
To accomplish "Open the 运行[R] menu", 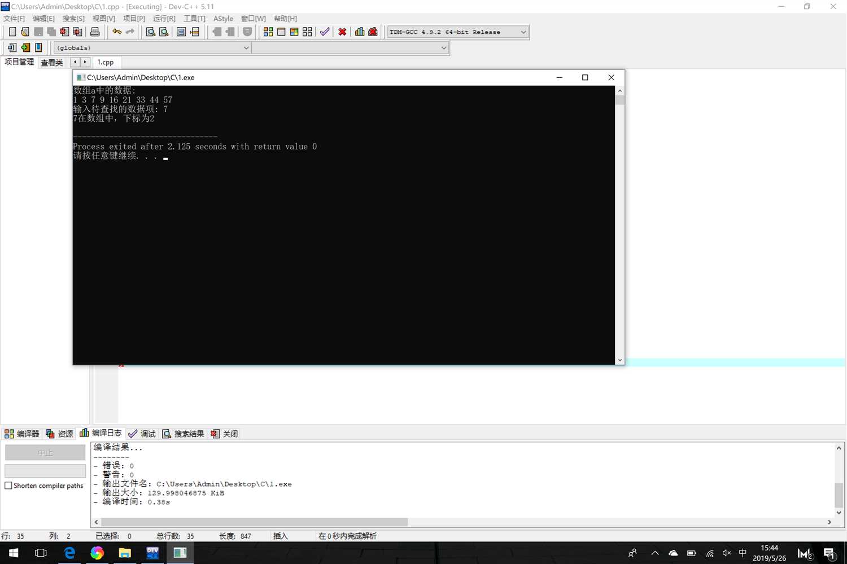I will (x=164, y=19).
